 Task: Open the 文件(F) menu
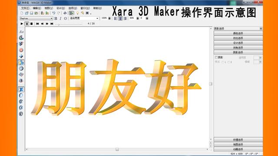[25, 8]
